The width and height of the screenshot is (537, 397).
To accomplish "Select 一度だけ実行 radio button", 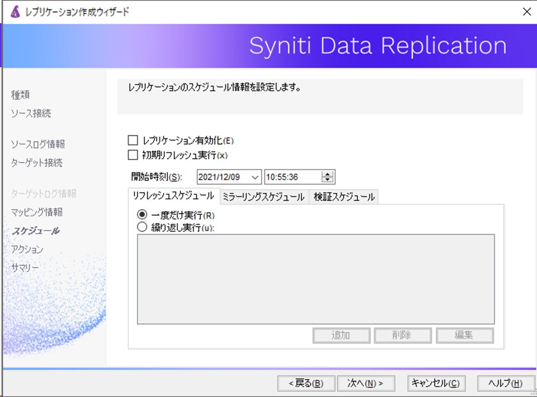I will coord(142,215).
